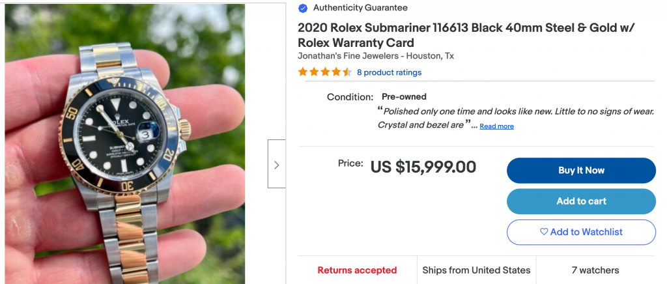Click the US $15,999.00 price amount
This screenshot has height=284, width=667.
(423, 167)
